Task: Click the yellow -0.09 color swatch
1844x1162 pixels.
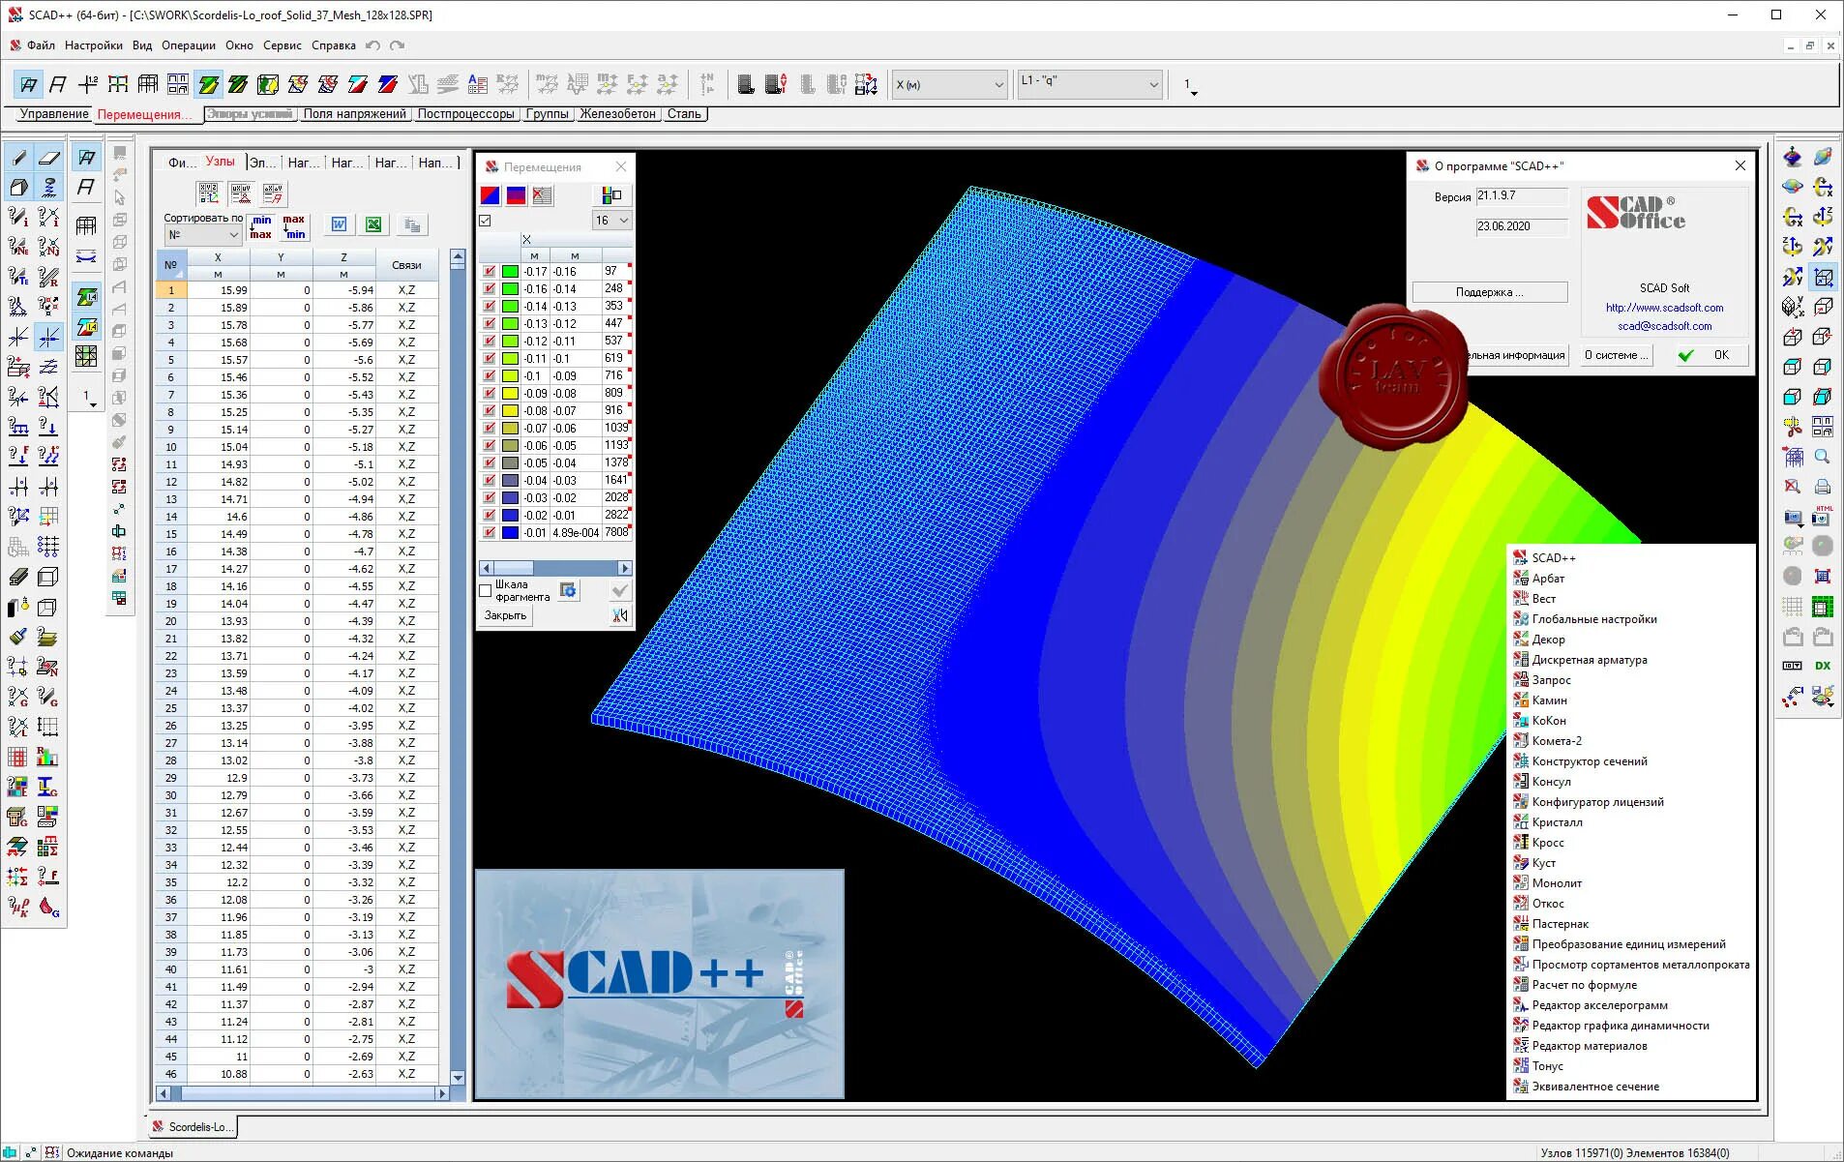Action: [x=510, y=394]
